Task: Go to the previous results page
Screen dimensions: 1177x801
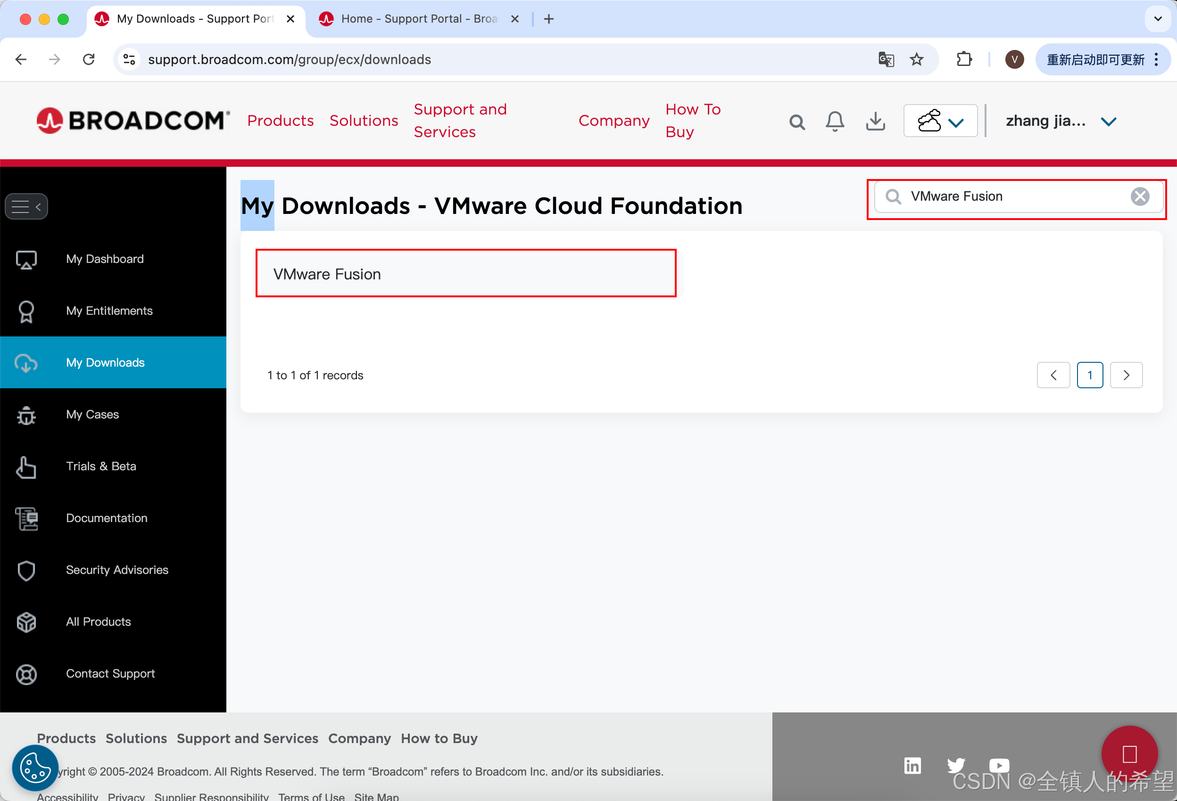Action: click(x=1053, y=376)
